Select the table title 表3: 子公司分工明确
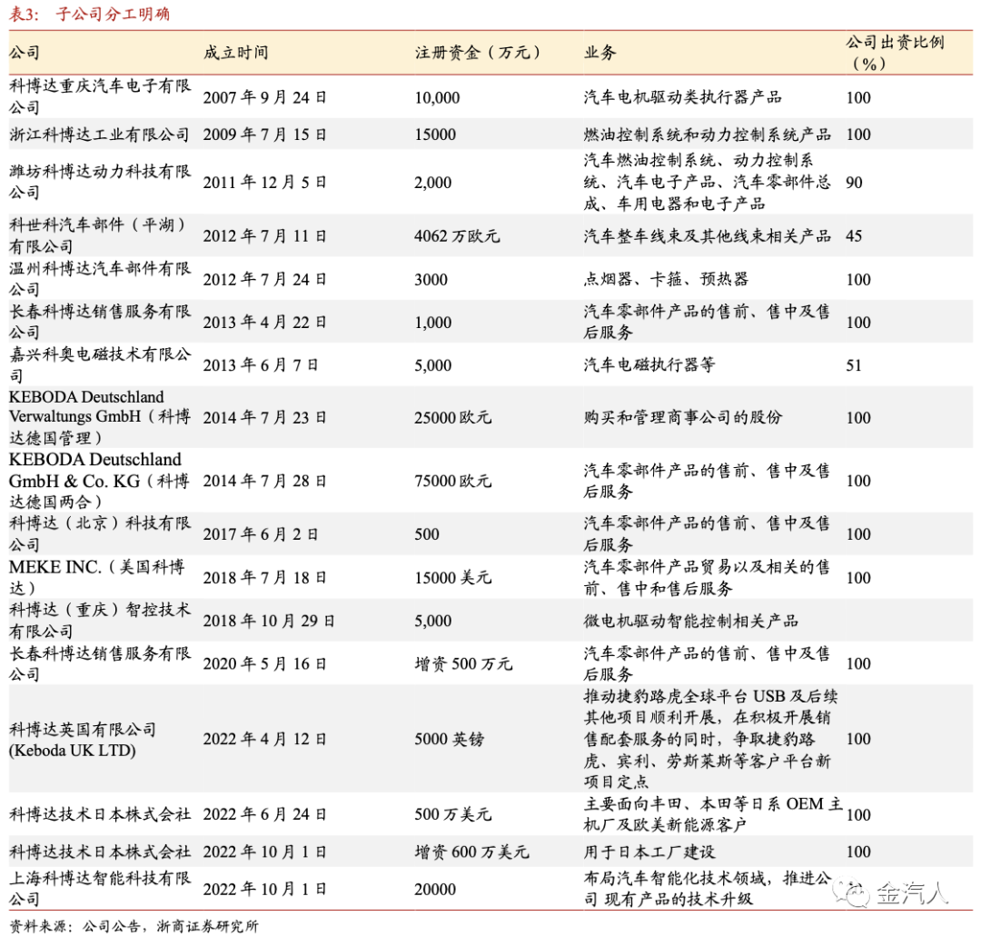The width and height of the screenshot is (981, 936). pyautogui.click(x=89, y=14)
